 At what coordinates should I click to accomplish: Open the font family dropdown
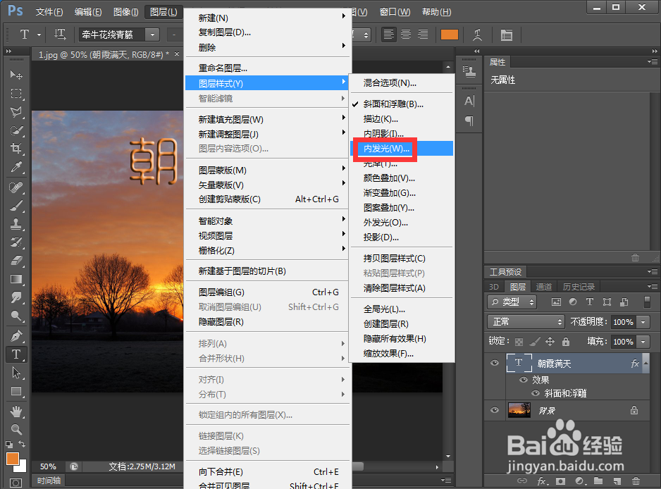(152, 34)
